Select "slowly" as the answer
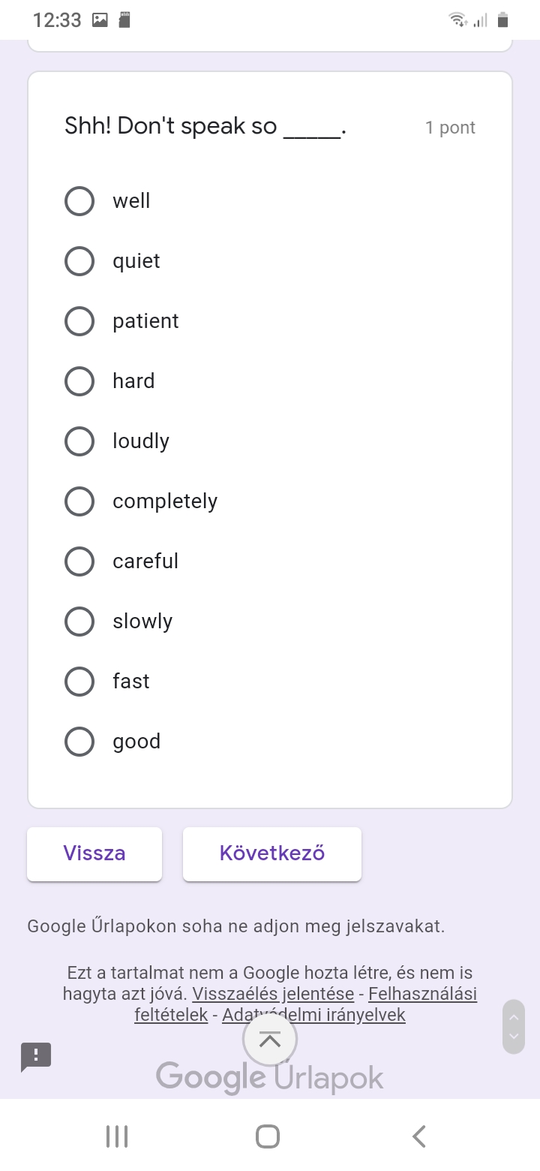The height and width of the screenshot is (1171, 540). (79, 622)
